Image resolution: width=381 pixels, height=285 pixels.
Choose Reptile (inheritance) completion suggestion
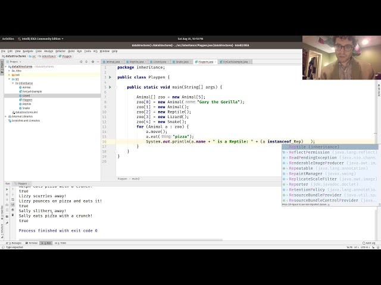330,147
